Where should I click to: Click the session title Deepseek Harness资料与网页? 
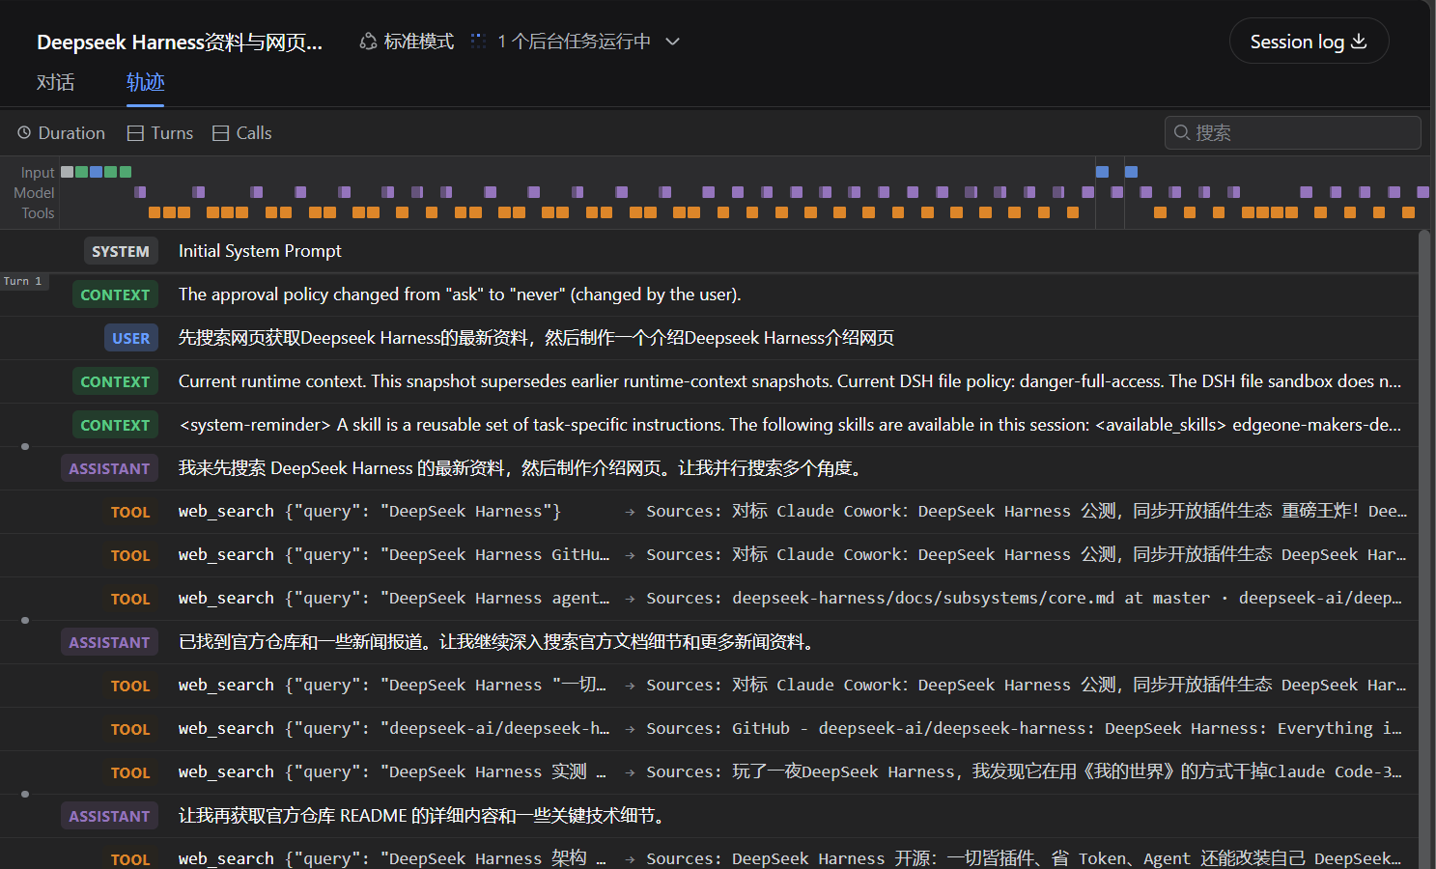[180, 42]
